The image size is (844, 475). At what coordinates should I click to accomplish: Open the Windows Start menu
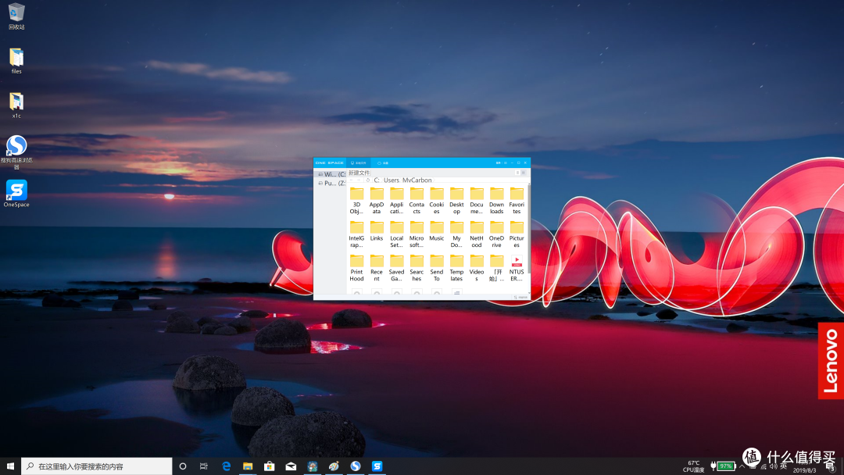click(x=10, y=466)
